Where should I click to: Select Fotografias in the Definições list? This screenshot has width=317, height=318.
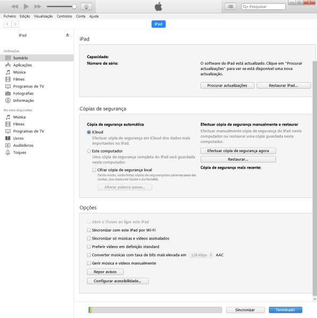[x=23, y=93]
